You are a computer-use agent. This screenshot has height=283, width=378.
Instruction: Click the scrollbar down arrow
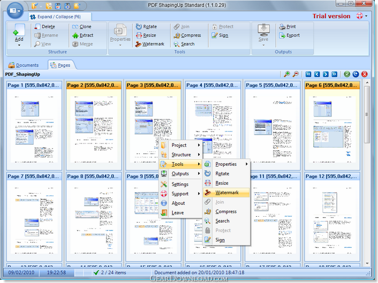pyautogui.click(x=367, y=264)
